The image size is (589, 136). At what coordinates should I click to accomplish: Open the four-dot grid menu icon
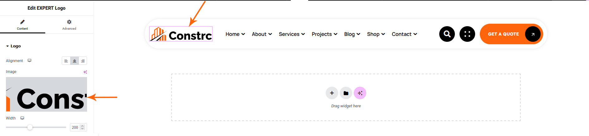[x=467, y=34]
